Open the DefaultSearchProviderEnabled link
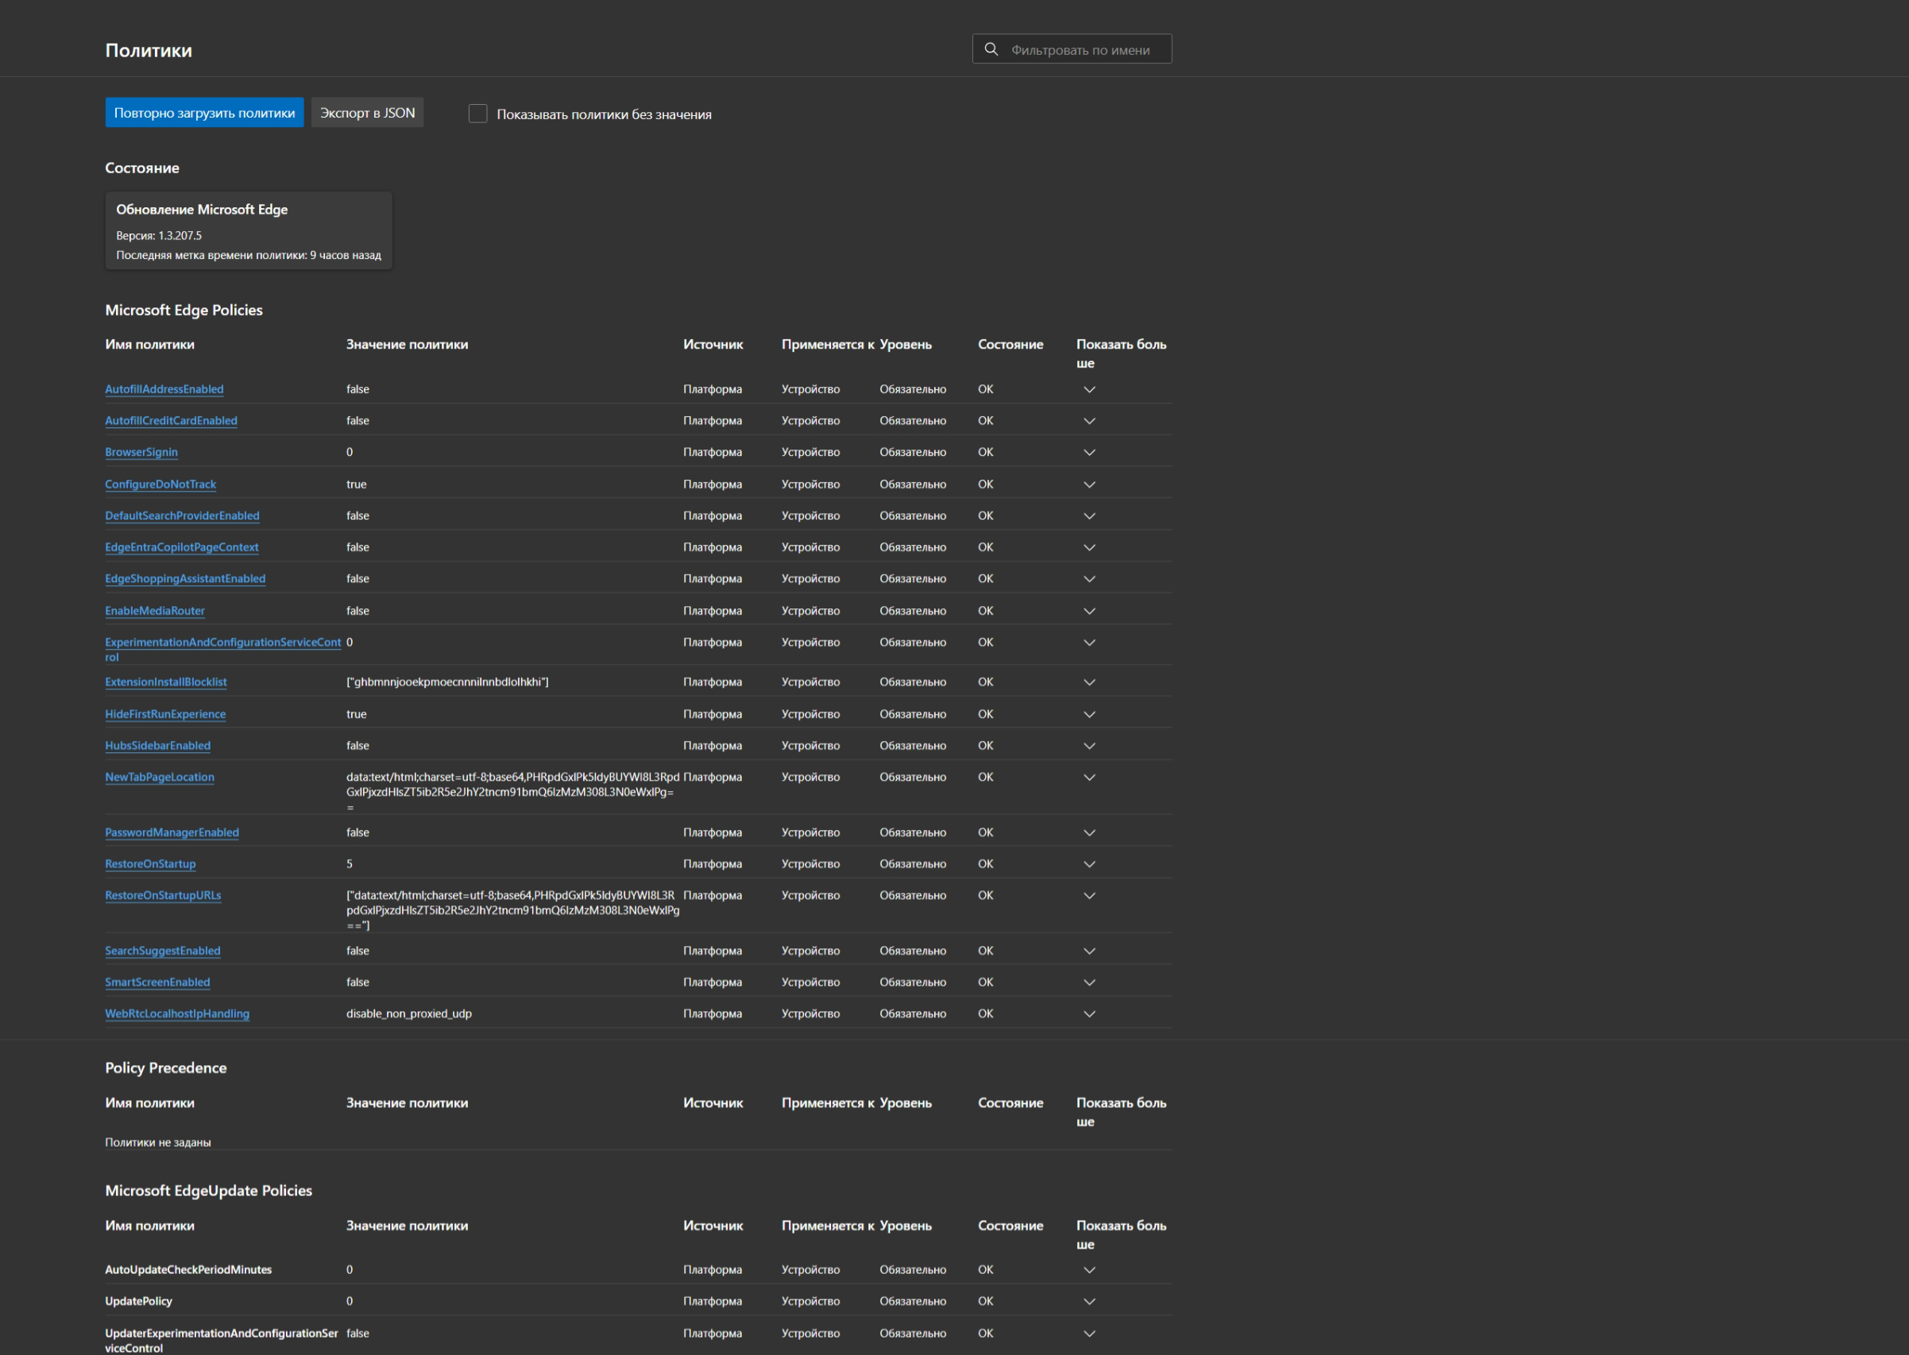 point(182,515)
